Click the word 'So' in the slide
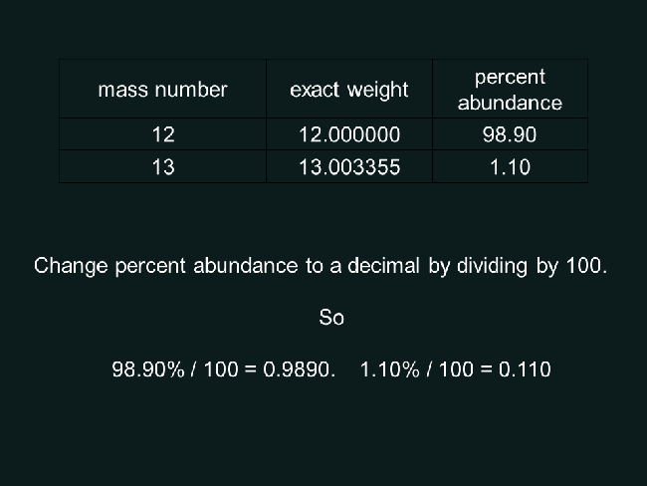The height and width of the screenshot is (486, 647). [x=331, y=318]
